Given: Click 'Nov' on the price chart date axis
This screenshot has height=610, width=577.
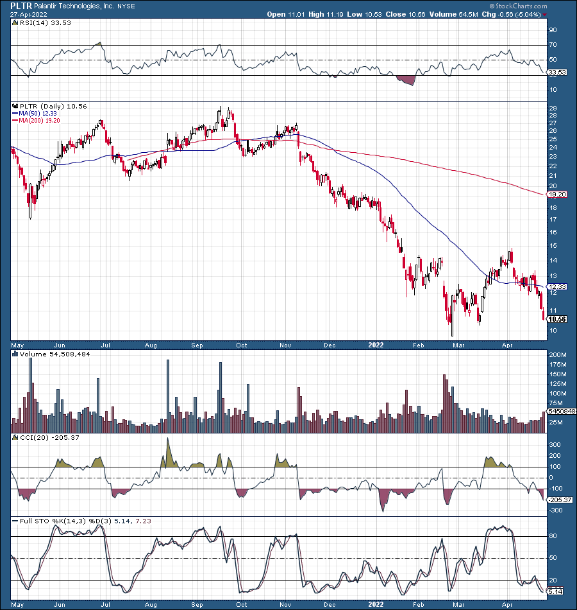Looking at the screenshot, I should click(285, 345).
